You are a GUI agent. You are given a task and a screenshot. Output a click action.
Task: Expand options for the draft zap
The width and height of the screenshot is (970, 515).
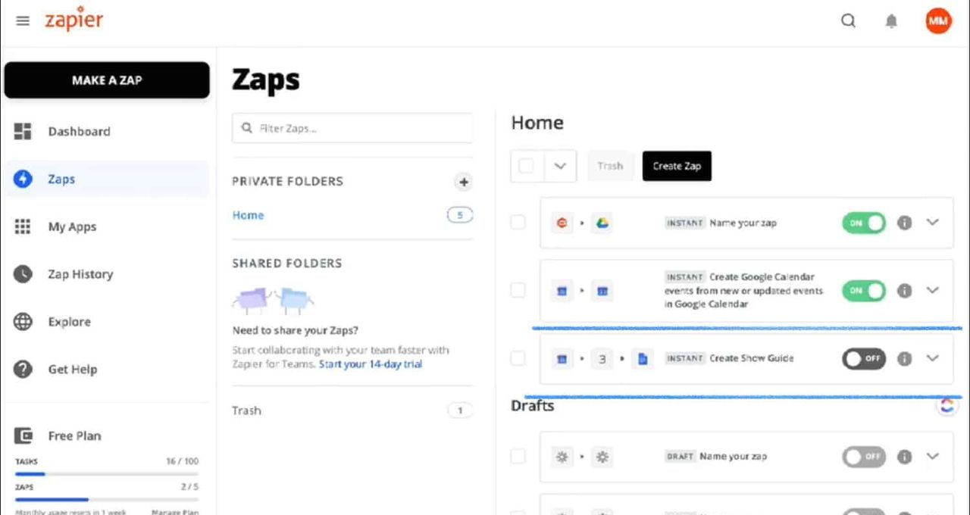[933, 456]
